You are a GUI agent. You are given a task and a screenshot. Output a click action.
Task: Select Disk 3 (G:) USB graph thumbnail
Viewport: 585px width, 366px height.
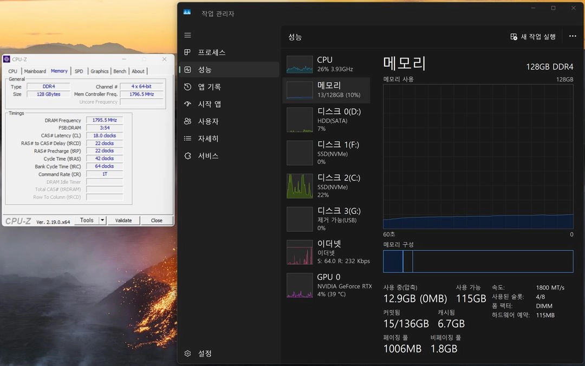[300, 219]
